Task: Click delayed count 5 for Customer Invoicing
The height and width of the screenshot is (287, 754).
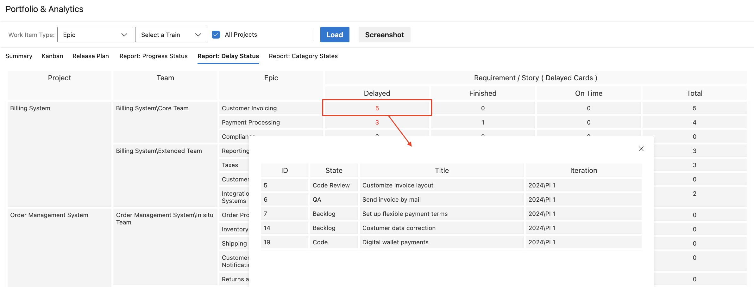Action: [377, 108]
